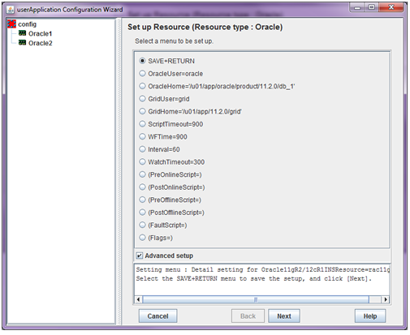This screenshot has width=410, height=335.
Task: Click the Back button
Action: tap(248, 316)
